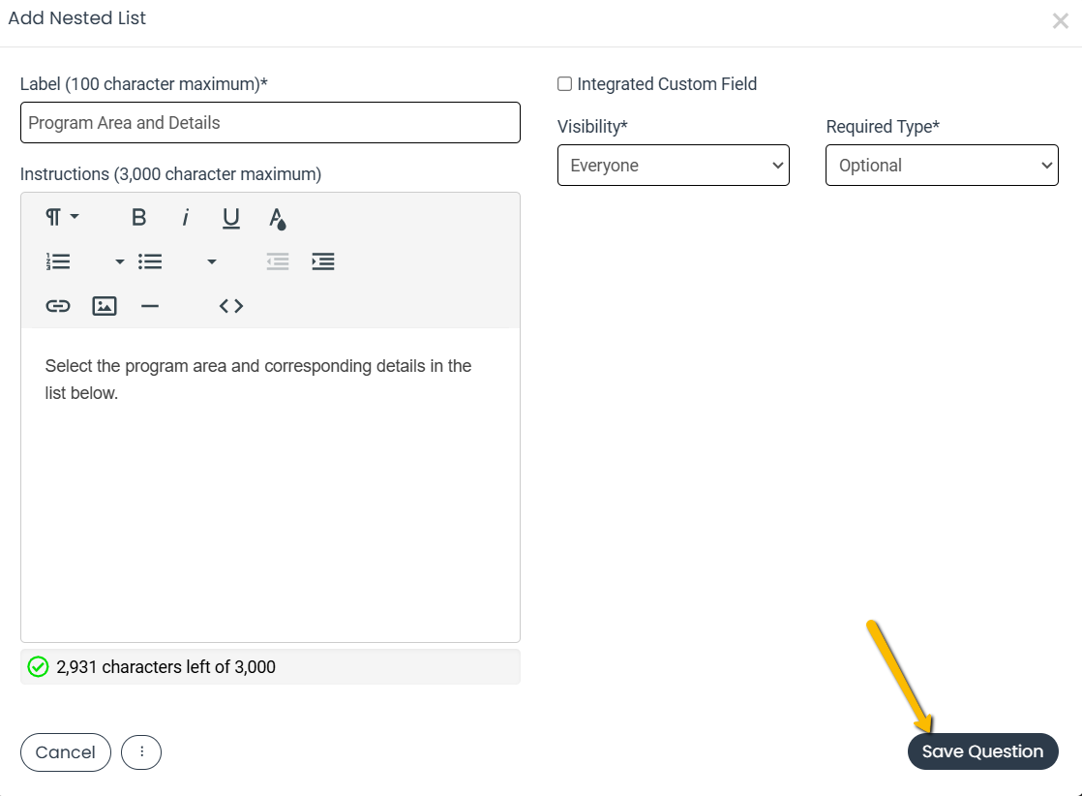The image size is (1082, 796).
Task: Open the more options menu near Cancel
Action: [x=140, y=752]
